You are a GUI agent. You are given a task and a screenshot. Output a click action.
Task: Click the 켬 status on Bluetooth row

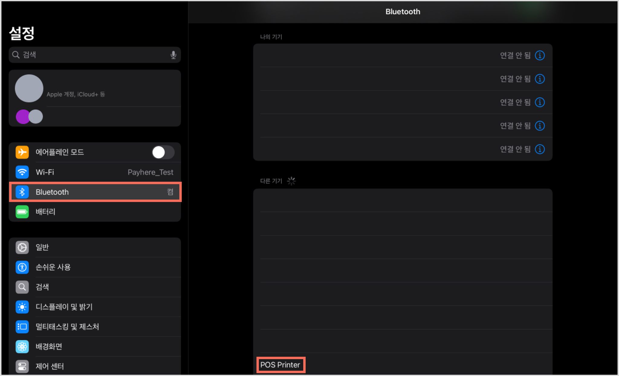click(x=170, y=192)
